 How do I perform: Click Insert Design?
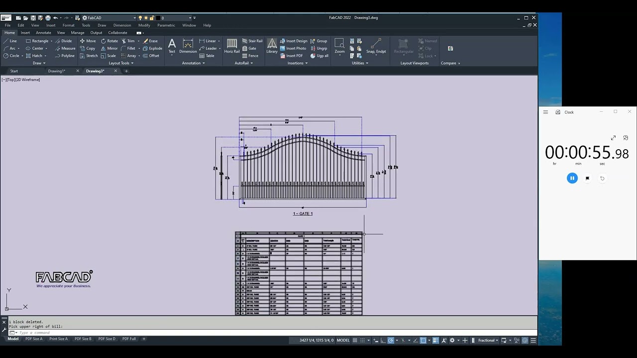click(x=294, y=41)
